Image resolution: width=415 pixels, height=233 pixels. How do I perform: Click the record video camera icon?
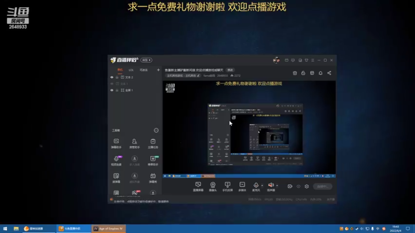(290, 186)
